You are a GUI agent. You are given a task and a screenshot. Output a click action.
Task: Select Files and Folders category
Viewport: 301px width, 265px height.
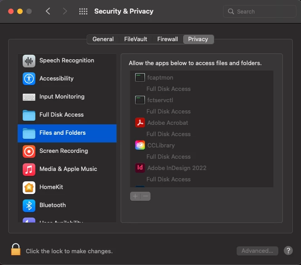(x=67, y=133)
